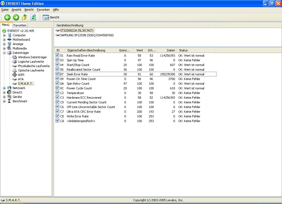
Task: Toggle the Spin Up Time checkbox
Action: point(57,60)
